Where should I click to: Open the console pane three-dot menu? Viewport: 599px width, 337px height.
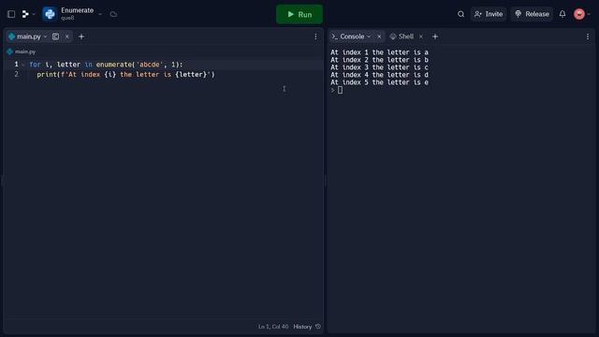(x=588, y=37)
